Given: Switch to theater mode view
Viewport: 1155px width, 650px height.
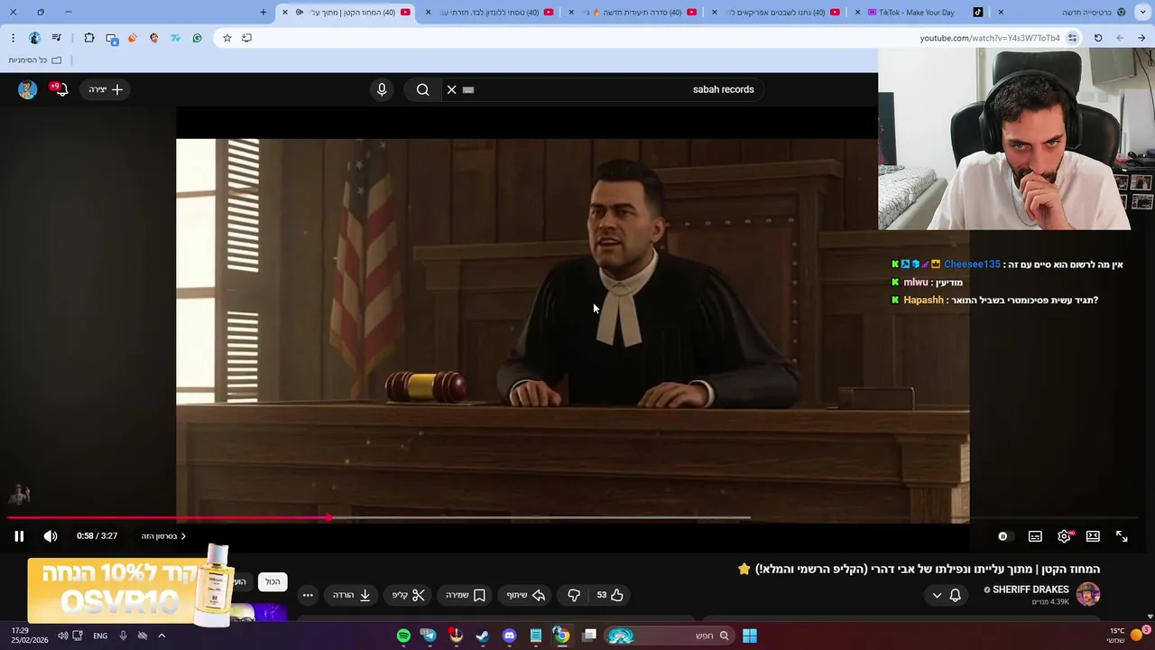Looking at the screenshot, I should pyautogui.click(x=1093, y=536).
